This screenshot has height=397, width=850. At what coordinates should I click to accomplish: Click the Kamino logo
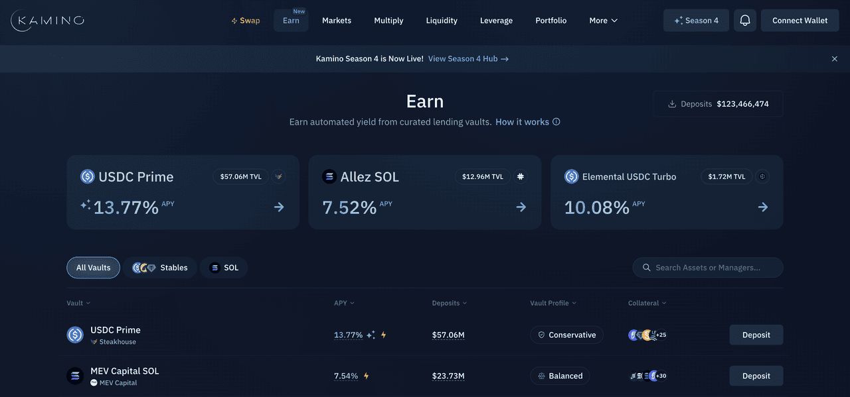point(48,21)
